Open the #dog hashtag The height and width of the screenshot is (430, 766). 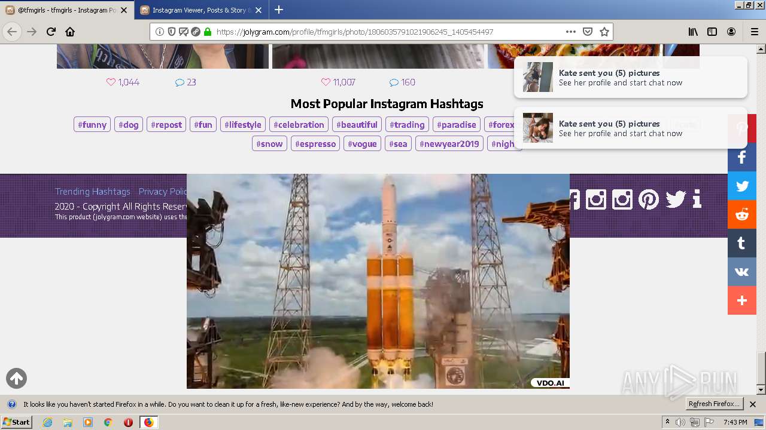[x=129, y=124]
